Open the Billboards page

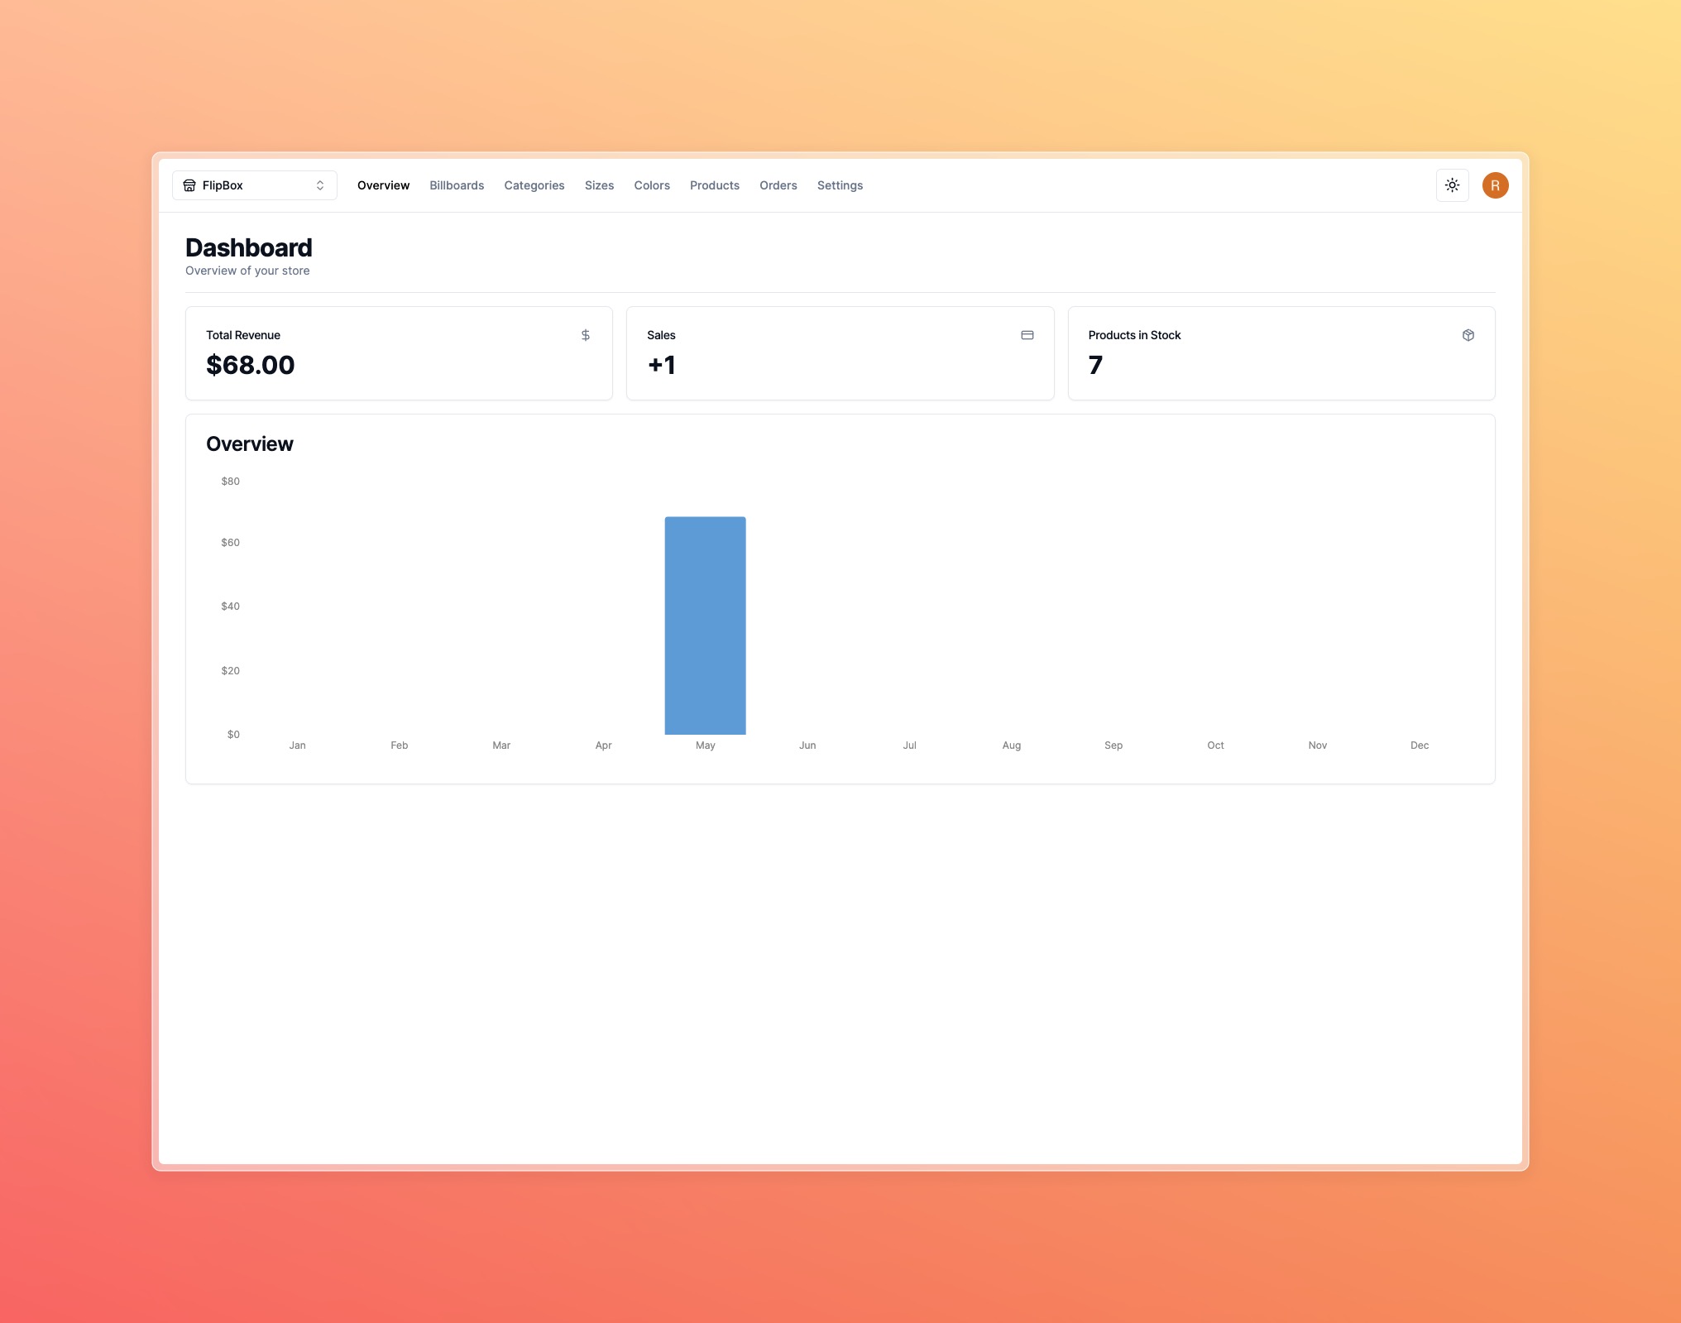coord(457,185)
